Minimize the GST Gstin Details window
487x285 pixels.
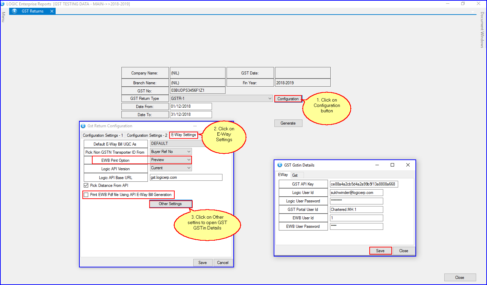tap(377, 165)
